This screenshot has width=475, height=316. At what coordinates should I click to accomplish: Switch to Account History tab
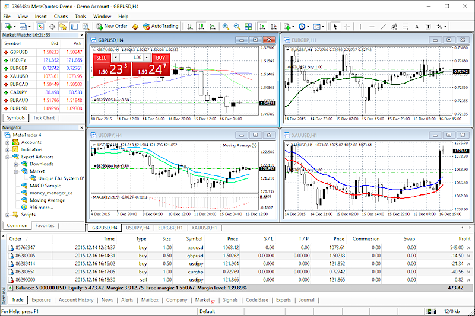coord(76,300)
